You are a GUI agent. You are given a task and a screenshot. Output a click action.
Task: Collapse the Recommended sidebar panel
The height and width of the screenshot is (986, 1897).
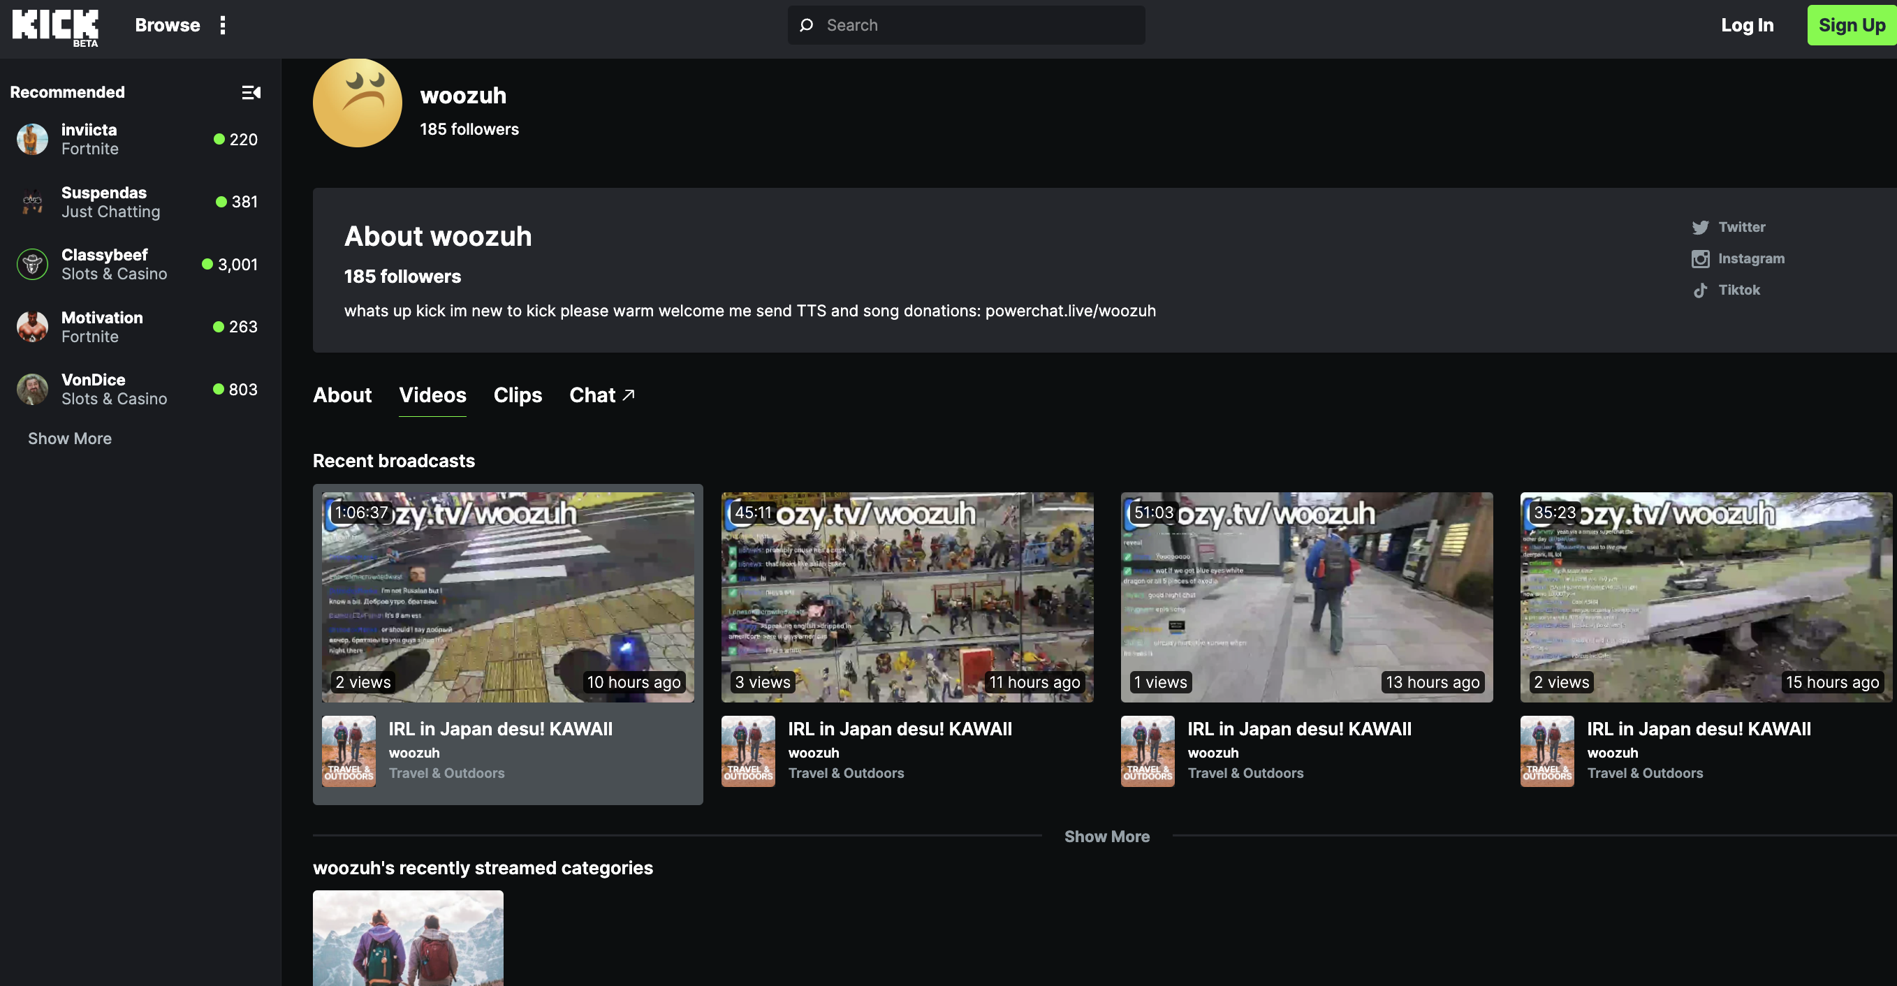tap(251, 92)
